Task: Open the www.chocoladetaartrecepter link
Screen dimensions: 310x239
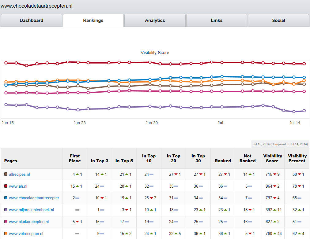Action: (34, 198)
